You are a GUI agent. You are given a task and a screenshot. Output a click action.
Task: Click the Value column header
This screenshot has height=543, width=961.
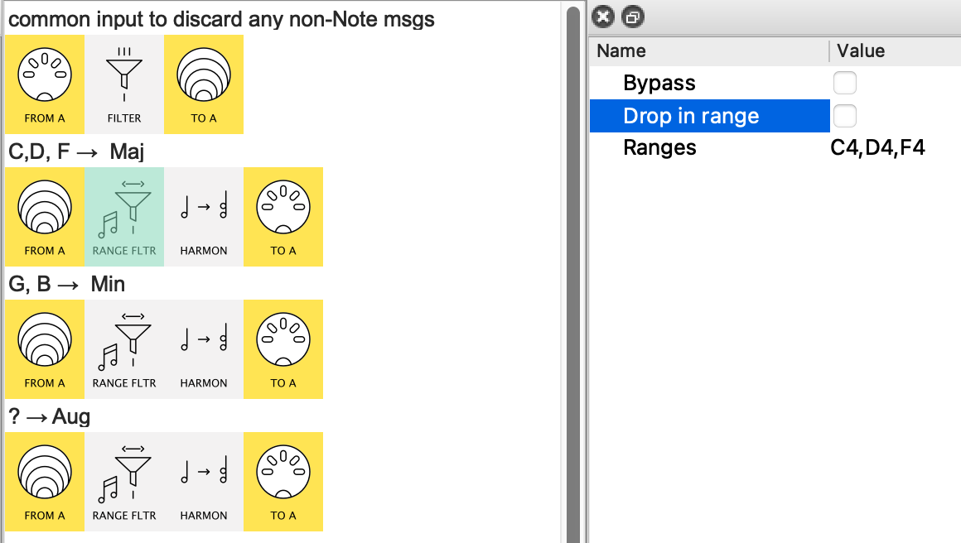[x=861, y=51]
